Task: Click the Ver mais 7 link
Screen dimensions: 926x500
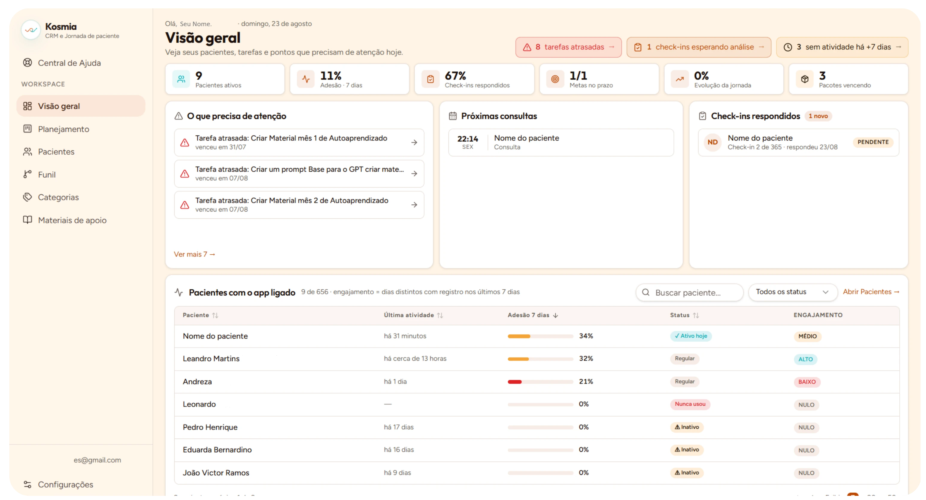Action: [x=195, y=254]
